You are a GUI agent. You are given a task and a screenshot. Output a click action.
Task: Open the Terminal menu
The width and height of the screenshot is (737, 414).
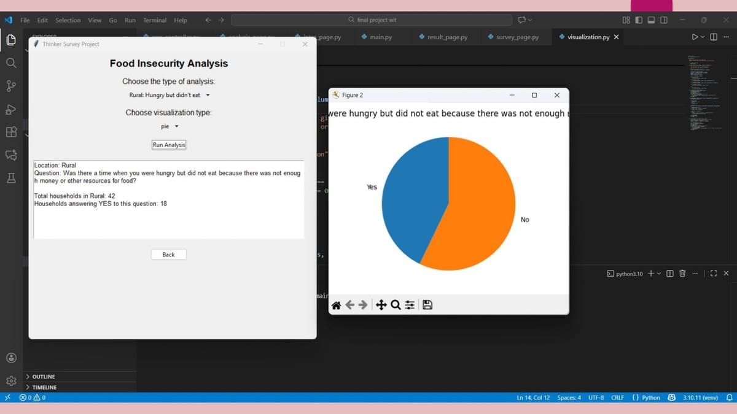[155, 20]
